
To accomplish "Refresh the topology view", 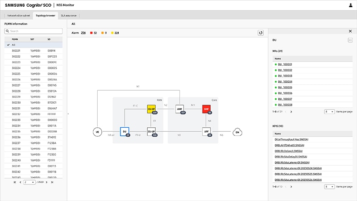I will click(261, 33).
